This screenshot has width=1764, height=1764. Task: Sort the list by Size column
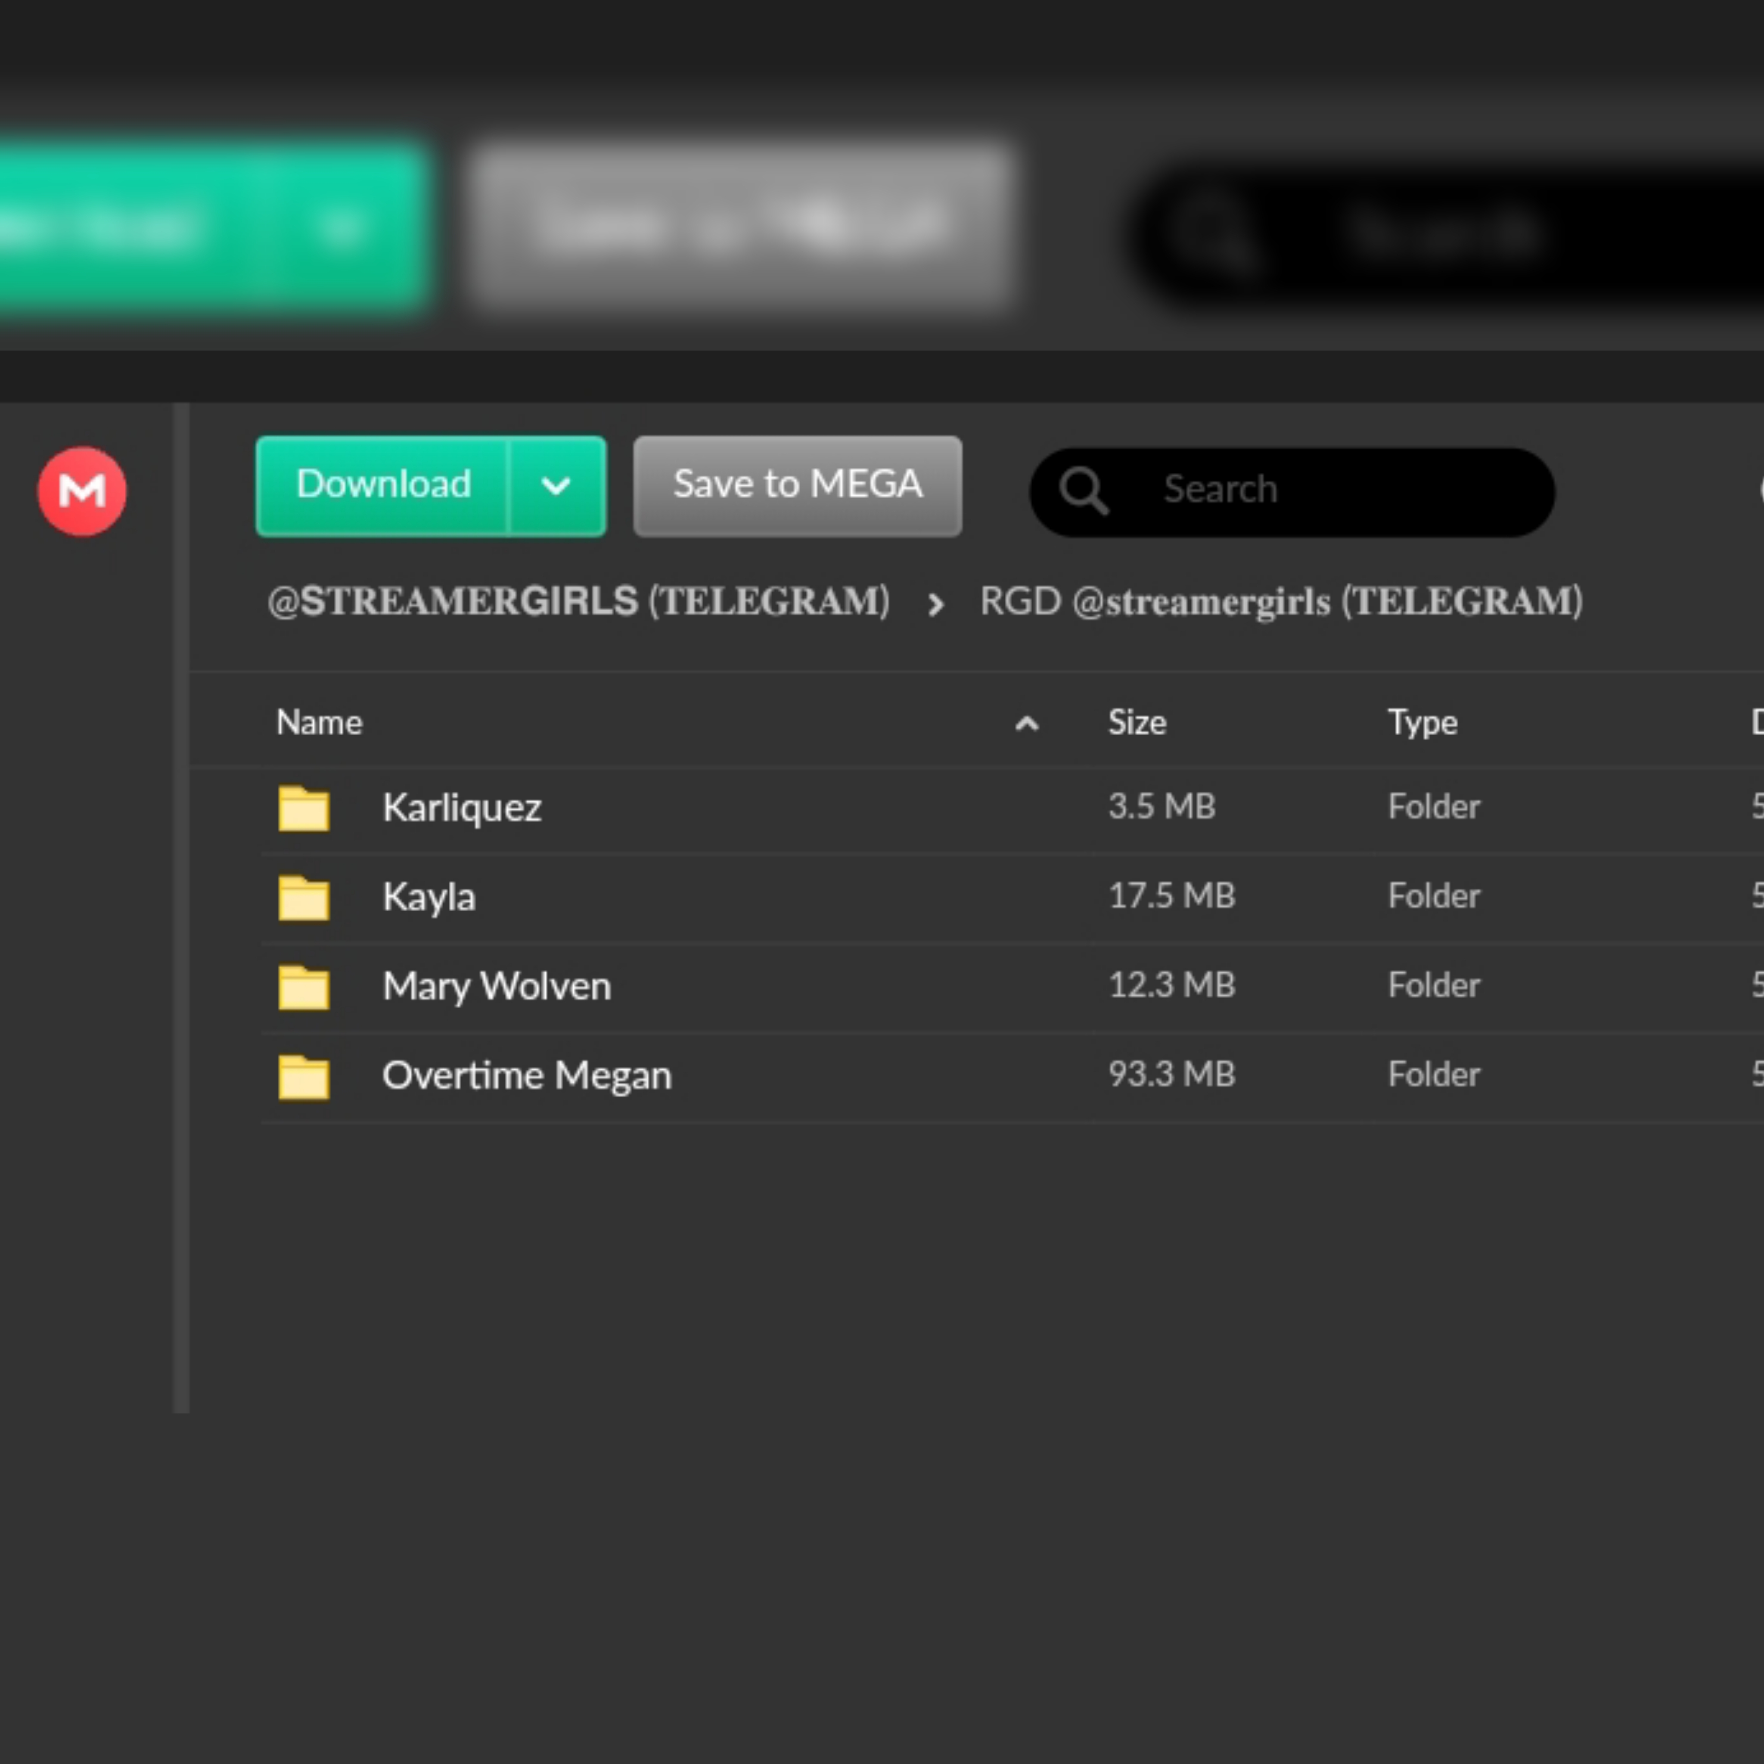[1137, 722]
